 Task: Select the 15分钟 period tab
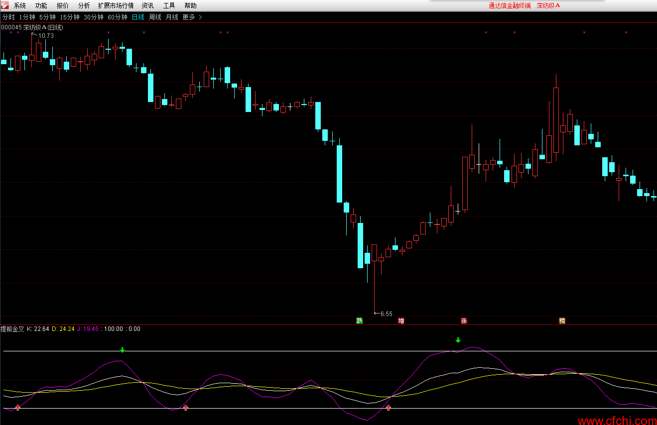[x=70, y=17]
